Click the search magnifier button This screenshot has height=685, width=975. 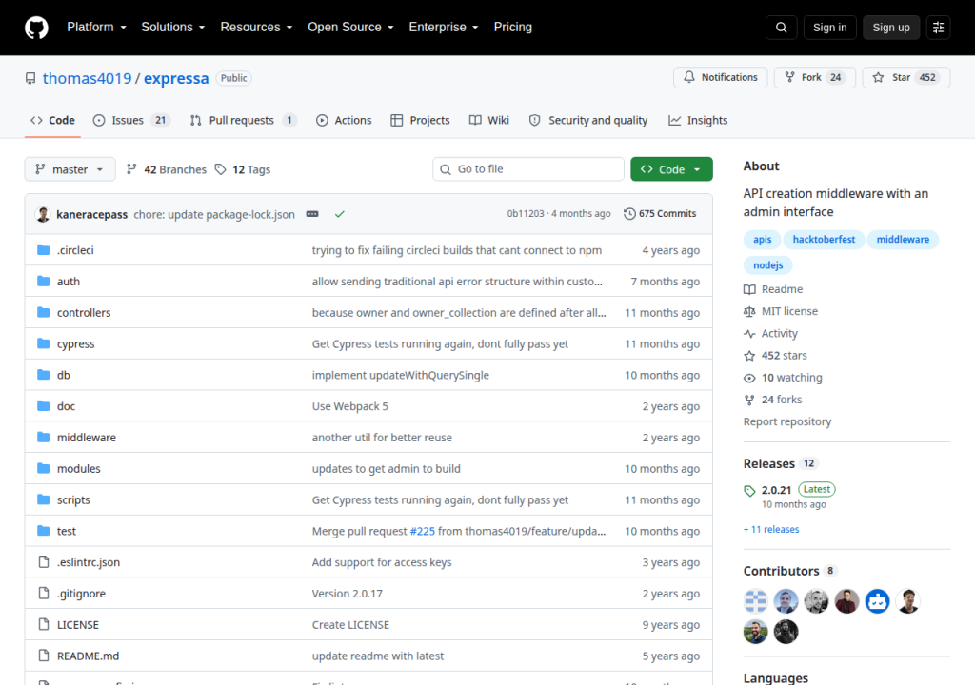(781, 28)
